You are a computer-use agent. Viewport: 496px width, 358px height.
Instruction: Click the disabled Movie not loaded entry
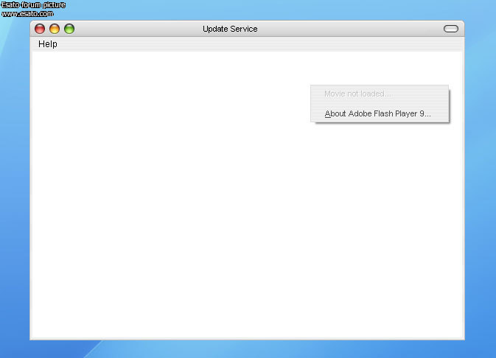tap(380, 94)
